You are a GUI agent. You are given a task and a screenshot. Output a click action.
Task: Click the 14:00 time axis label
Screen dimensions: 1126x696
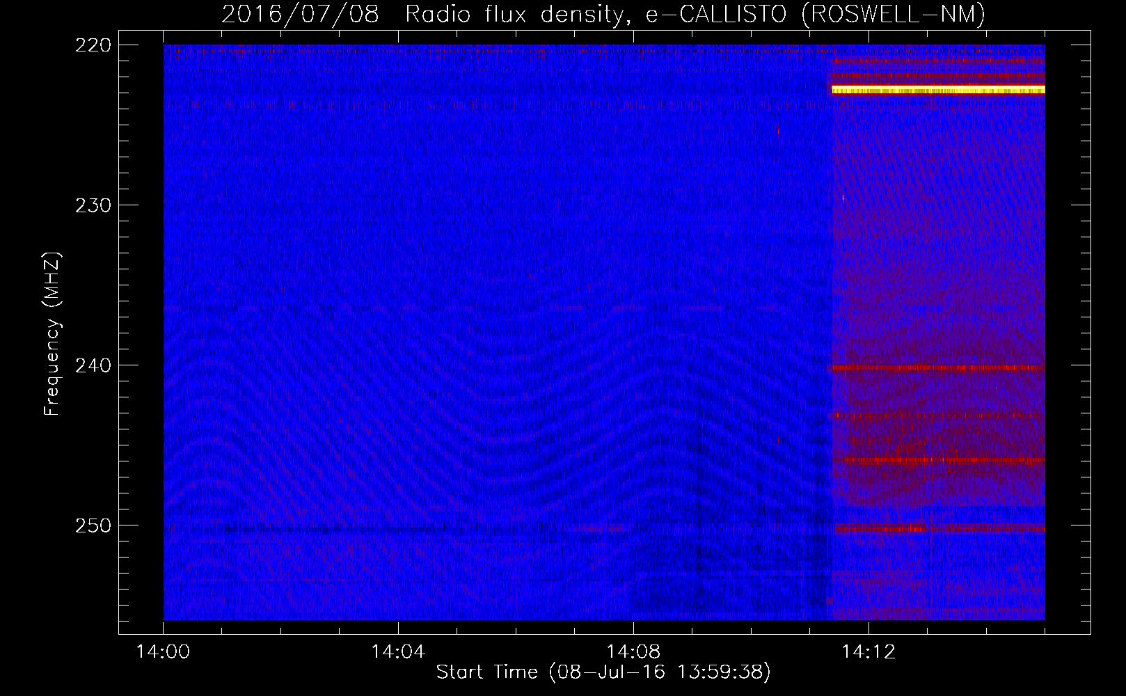[x=164, y=651]
